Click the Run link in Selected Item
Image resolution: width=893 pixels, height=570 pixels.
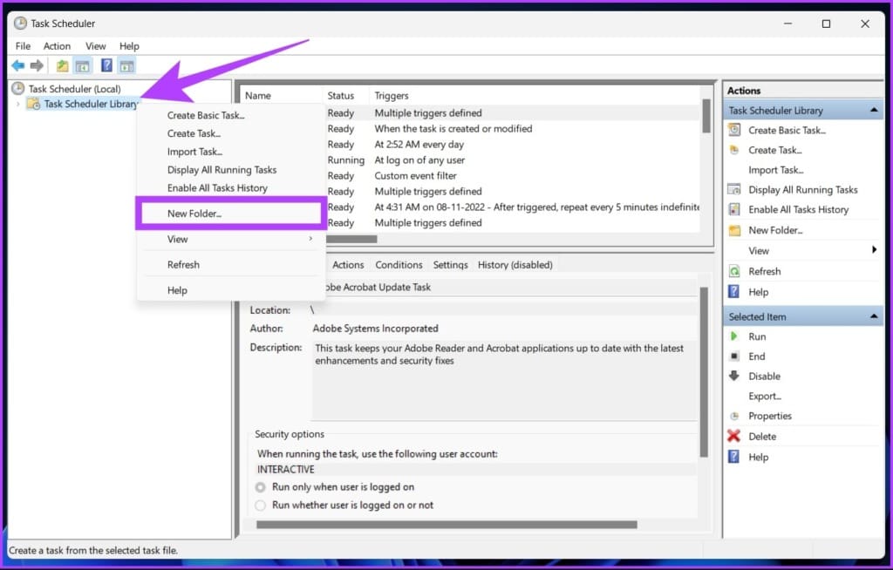(x=757, y=336)
